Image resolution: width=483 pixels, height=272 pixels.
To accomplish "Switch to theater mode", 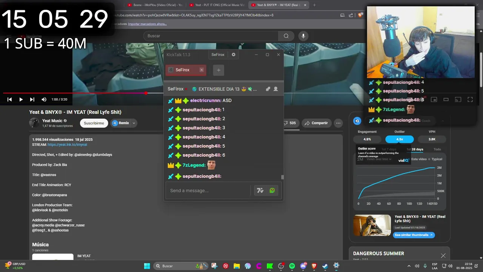I will [446, 99].
